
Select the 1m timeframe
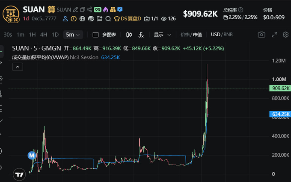(x=21, y=35)
